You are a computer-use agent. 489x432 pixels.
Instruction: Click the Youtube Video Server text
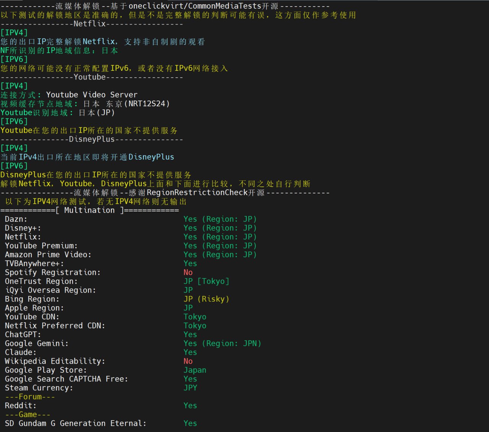[x=92, y=95]
